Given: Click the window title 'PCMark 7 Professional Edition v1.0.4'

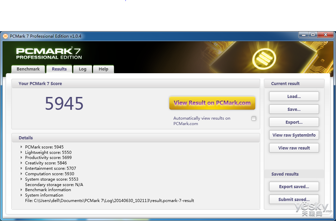Looking at the screenshot, I should click(45, 36).
